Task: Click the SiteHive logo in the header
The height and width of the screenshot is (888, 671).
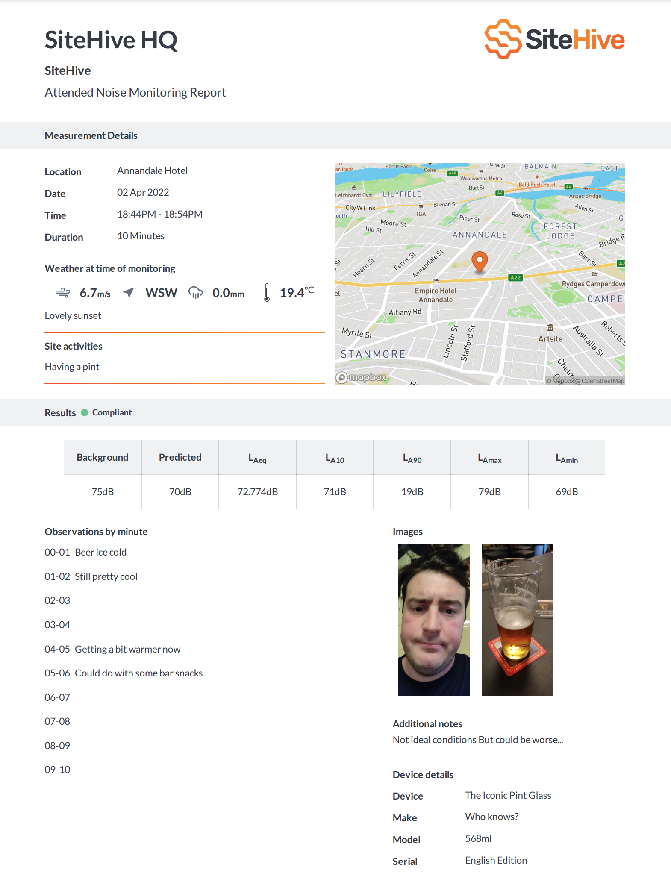Action: [554, 39]
